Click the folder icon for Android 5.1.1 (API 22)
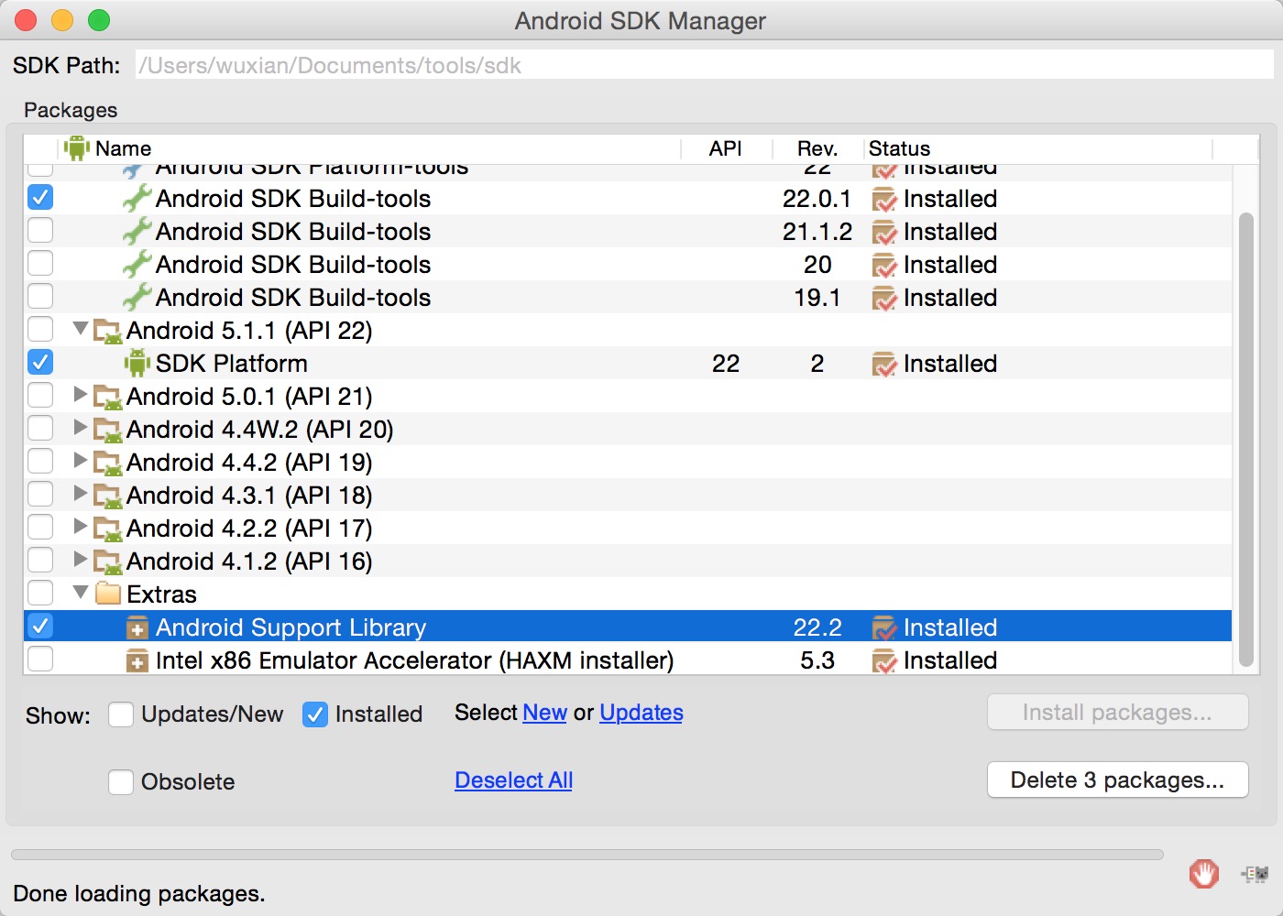This screenshot has width=1283, height=916. [x=108, y=331]
